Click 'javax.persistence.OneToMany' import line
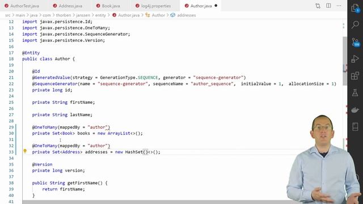 pos(75,28)
